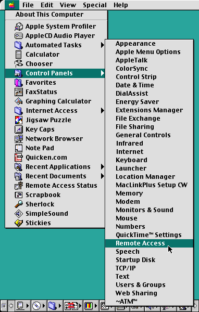The image size is (199, 312).
Task: Open the Favorites folder item
Action: 55,82
